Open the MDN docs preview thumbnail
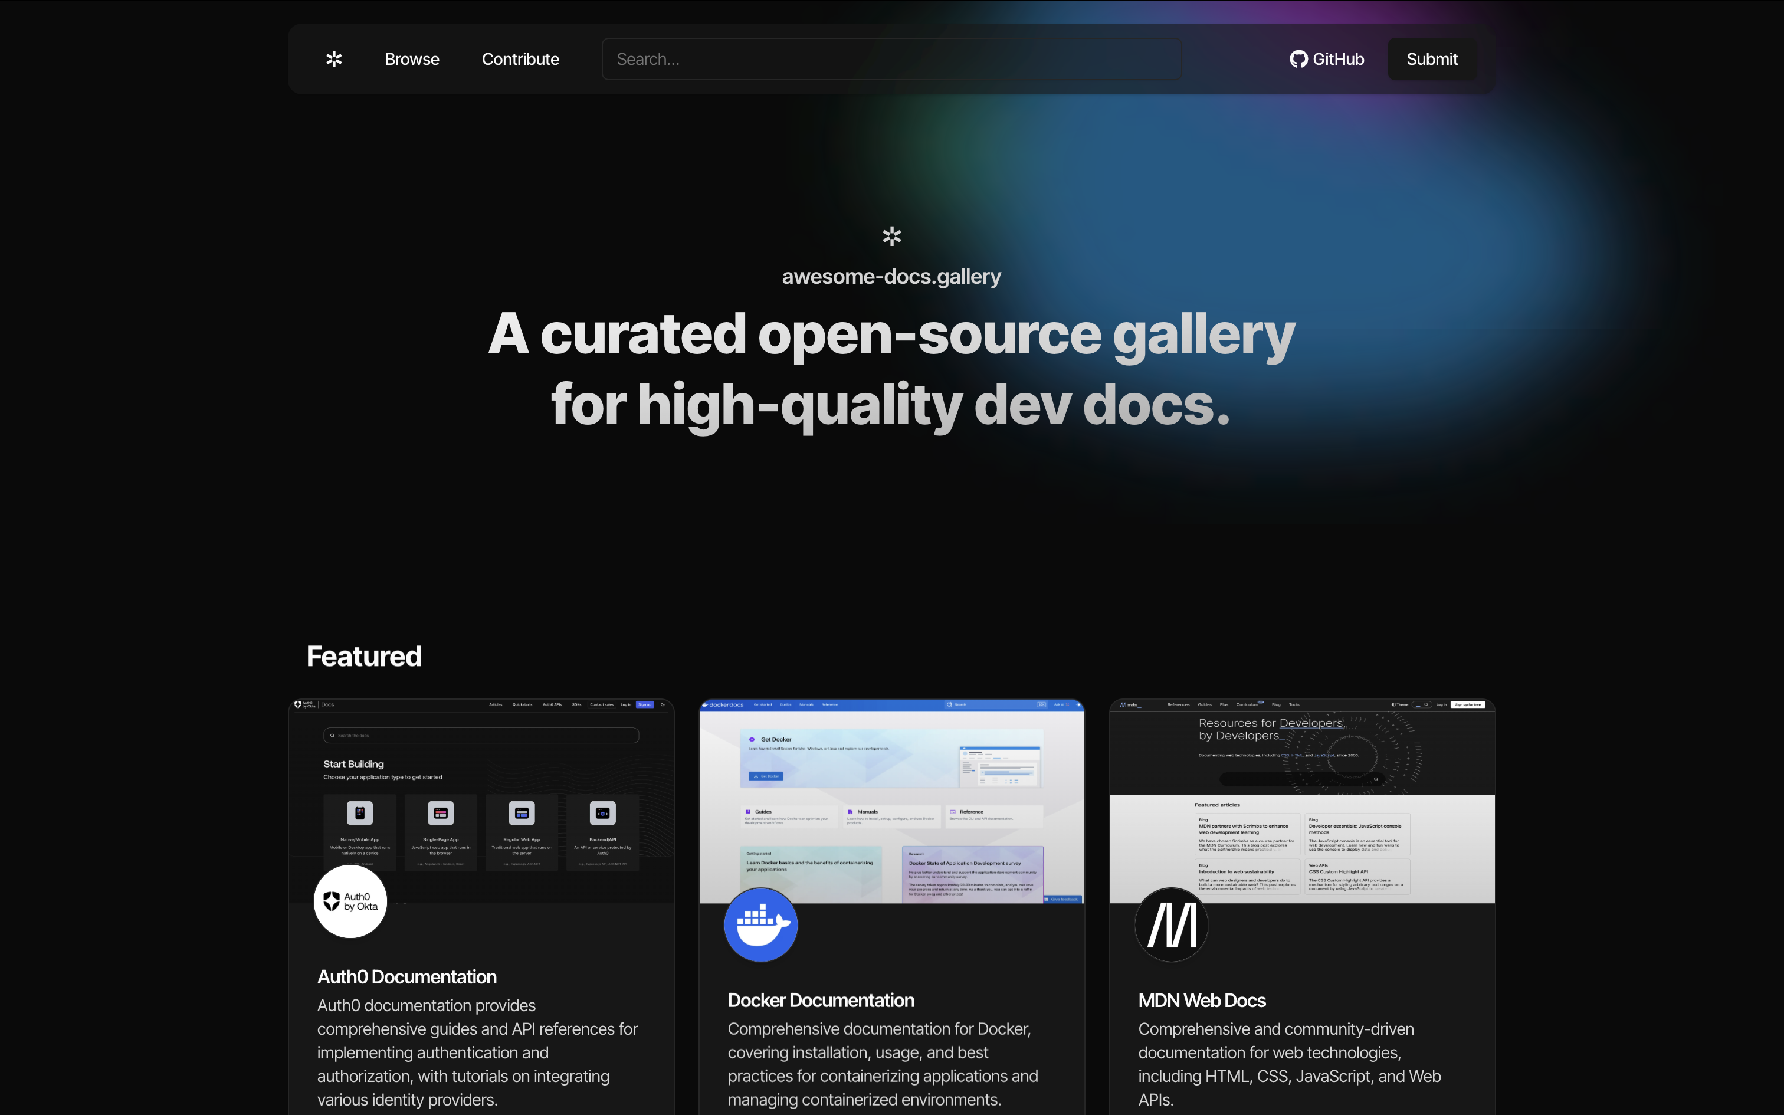The height and width of the screenshot is (1115, 1784). (x=1303, y=801)
